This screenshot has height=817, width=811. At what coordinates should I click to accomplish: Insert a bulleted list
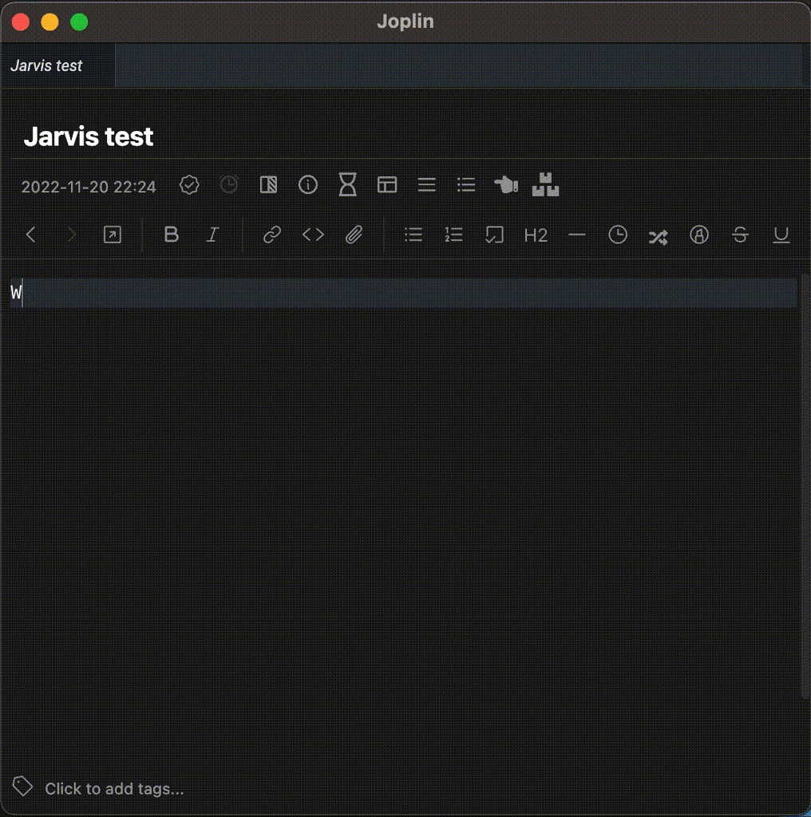(413, 234)
